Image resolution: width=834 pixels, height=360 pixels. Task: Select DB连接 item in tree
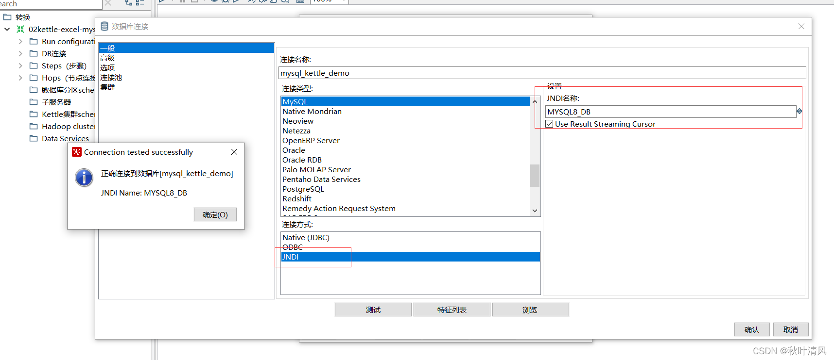(54, 53)
